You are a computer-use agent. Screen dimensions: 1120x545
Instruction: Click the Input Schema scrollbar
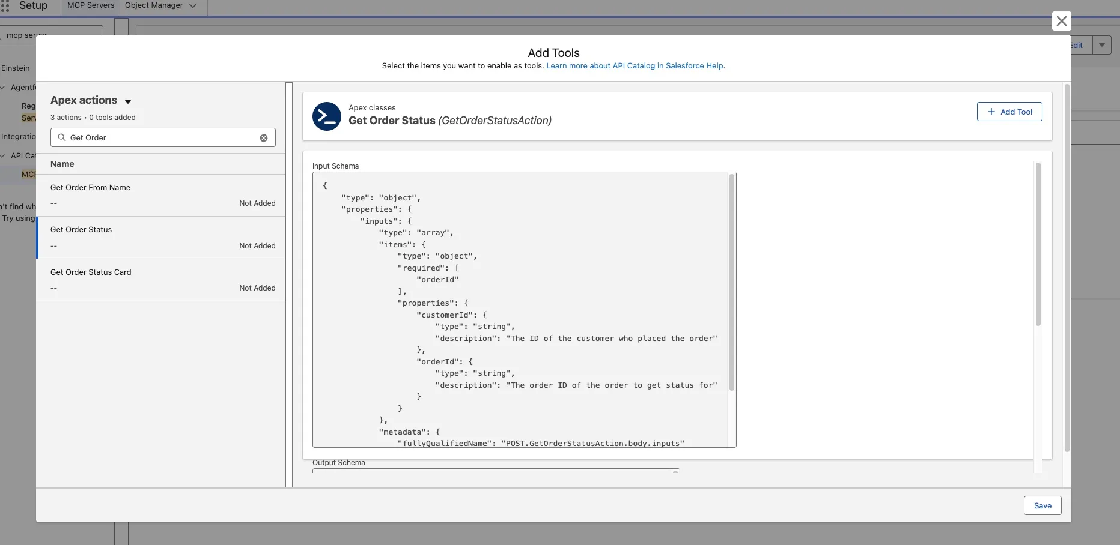(732, 282)
